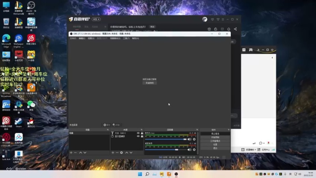The height and width of the screenshot is (178, 316).
Task: Click modify button next to stream title
Action: point(152,27)
